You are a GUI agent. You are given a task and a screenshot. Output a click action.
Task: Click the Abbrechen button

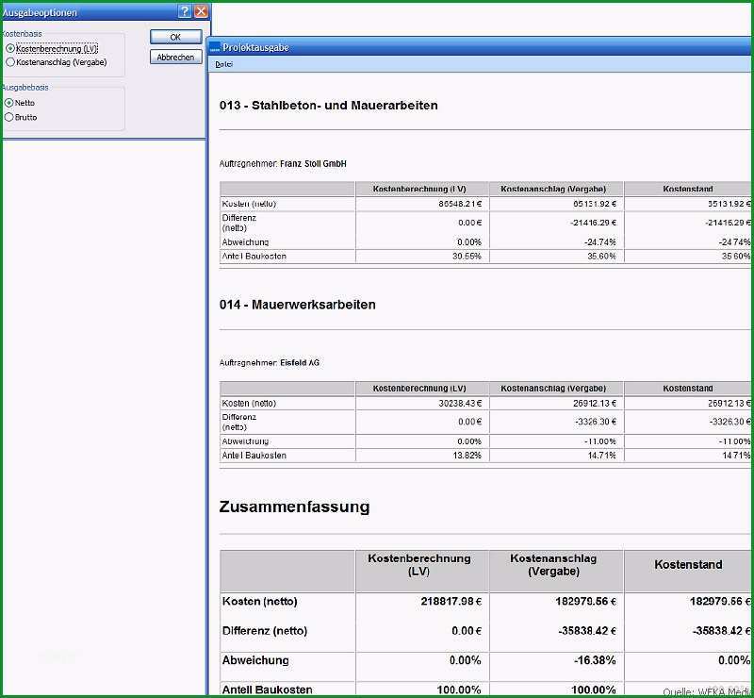(x=175, y=58)
